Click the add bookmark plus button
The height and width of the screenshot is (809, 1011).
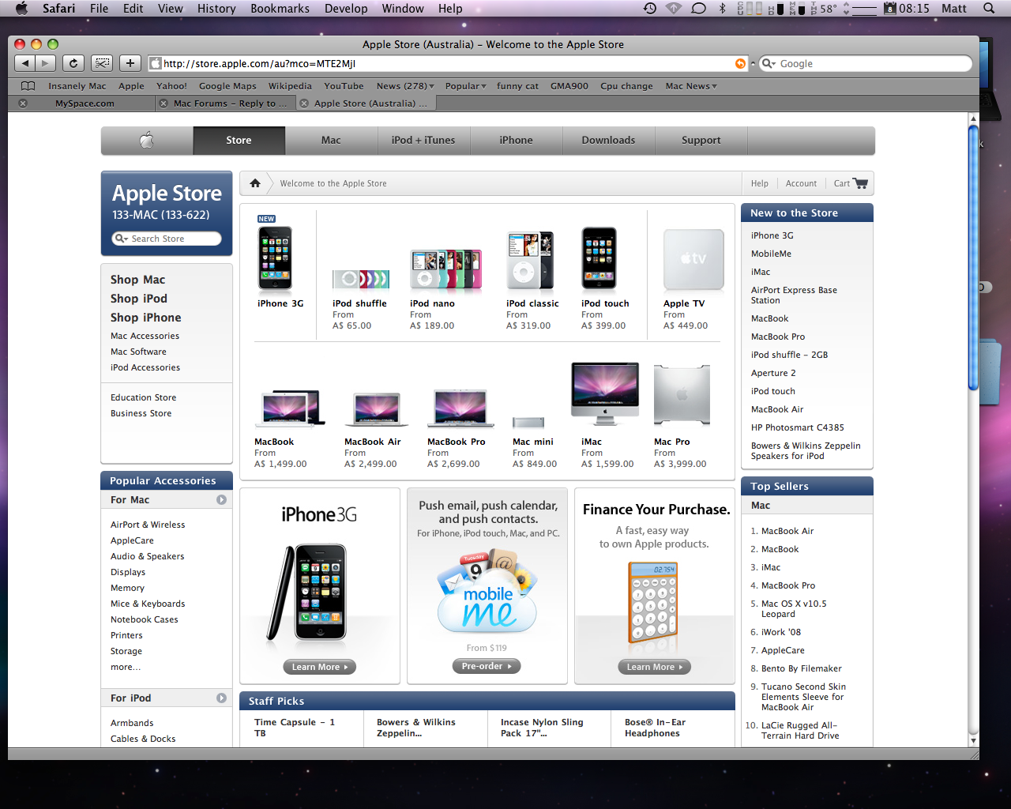pos(130,63)
